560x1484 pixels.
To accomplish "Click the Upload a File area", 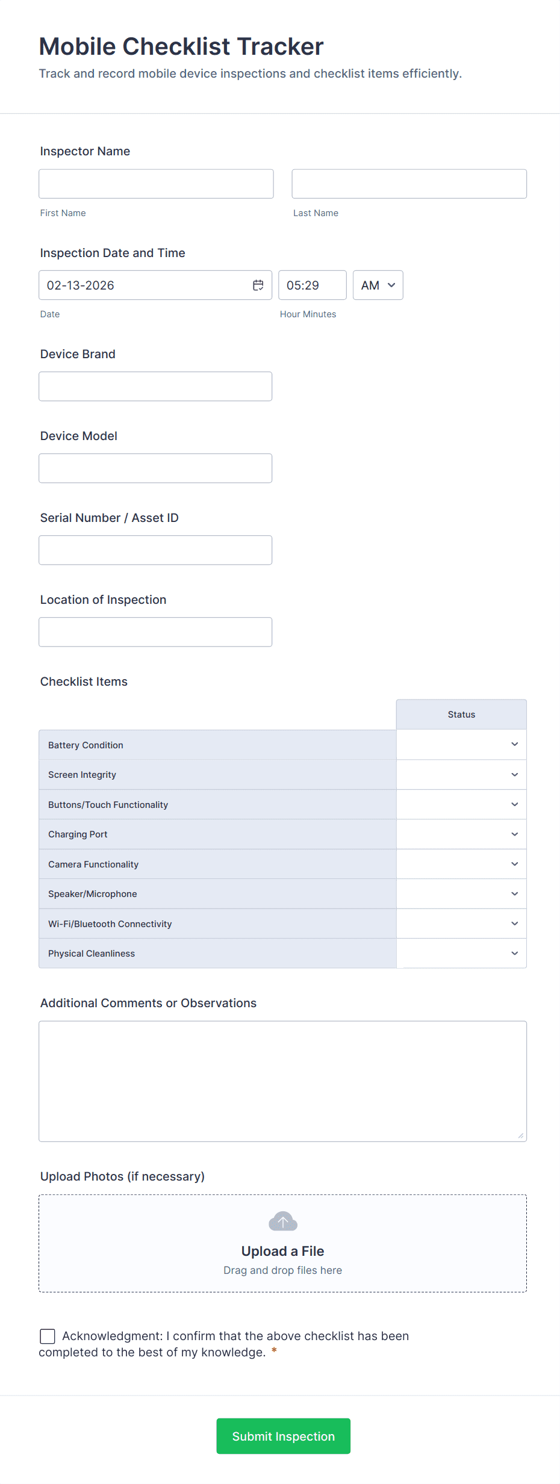I will click(x=282, y=1251).
